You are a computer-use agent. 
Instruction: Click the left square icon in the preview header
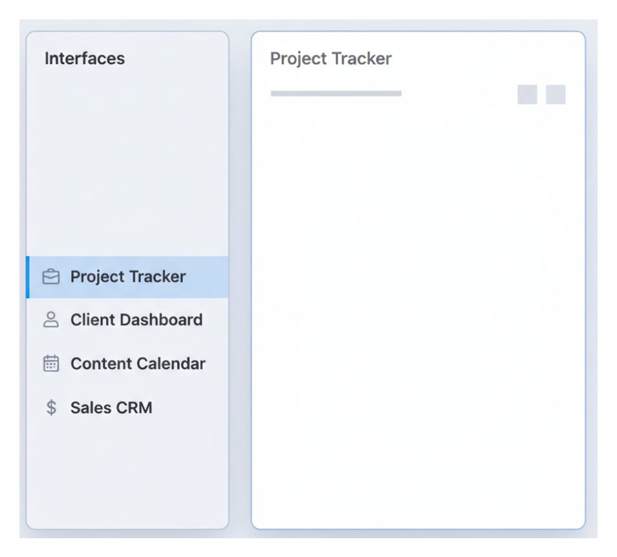point(526,94)
